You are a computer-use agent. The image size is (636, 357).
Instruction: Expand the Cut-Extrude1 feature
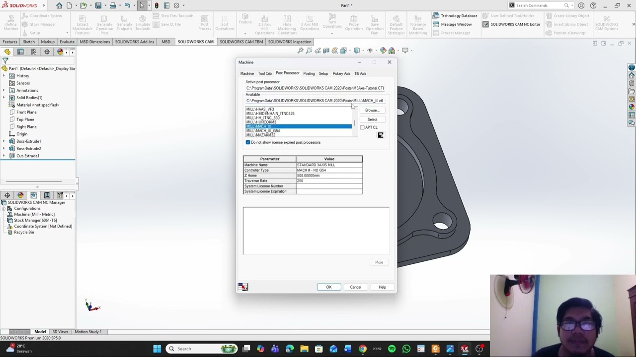coord(4,156)
